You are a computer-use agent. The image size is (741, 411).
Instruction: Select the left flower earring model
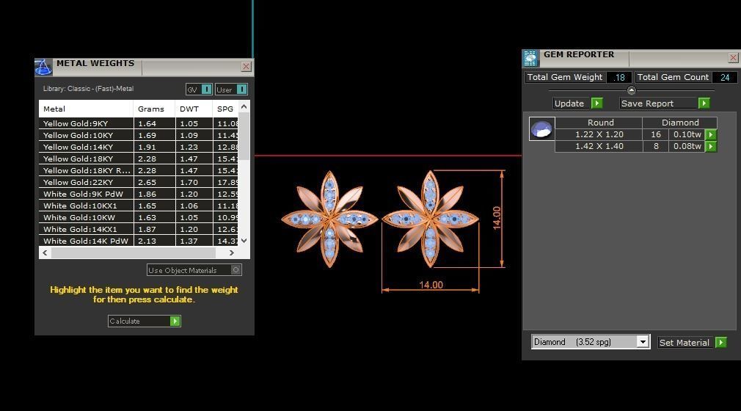[329, 219]
